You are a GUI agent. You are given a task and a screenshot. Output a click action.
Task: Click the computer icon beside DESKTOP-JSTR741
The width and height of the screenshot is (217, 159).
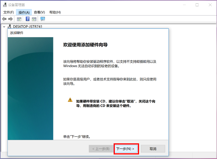click(x=9, y=26)
